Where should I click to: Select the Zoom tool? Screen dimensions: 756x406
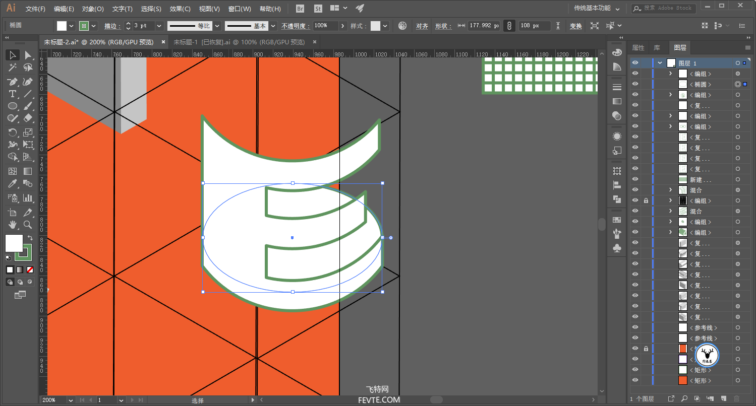28,225
